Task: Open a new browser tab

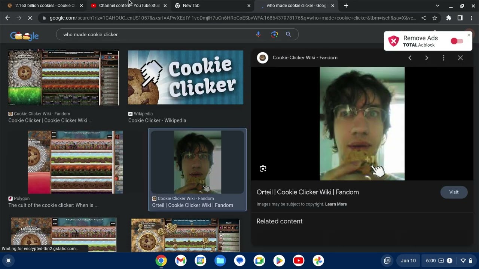Action: click(x=346, y=6)
